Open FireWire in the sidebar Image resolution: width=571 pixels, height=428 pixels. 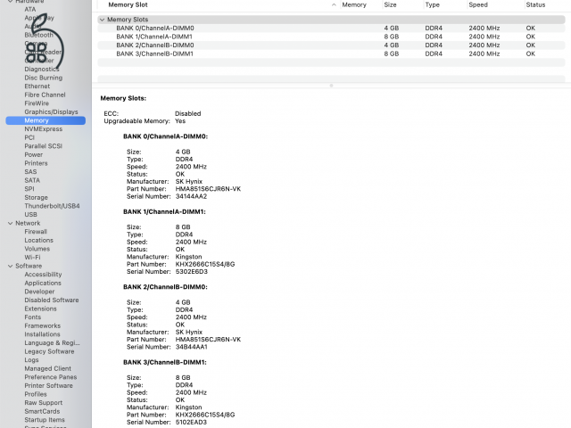pos(37,103)
